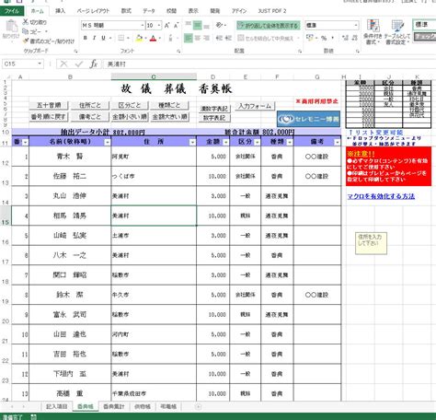Image resolution: width=436 pixels, height=420 pixels.
Task: Open filter dropdown on 区分 column header
Action: click(257, 142)
